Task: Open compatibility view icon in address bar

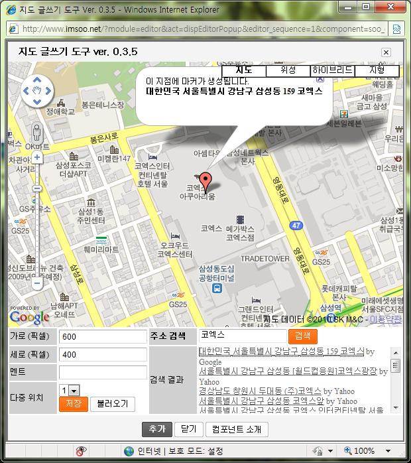Action: 396,29
